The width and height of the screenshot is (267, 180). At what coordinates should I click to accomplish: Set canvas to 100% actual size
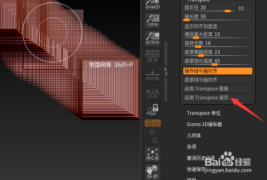tap(153, 21)
